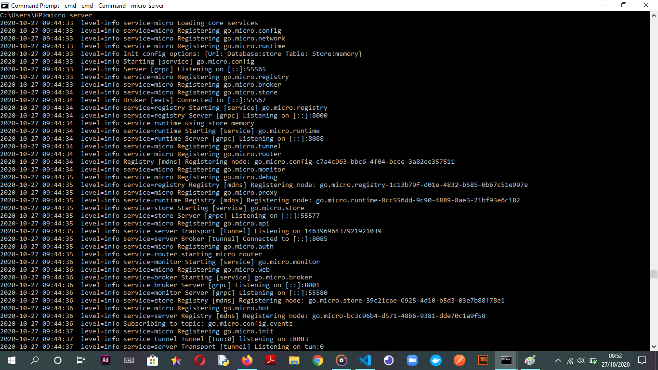Open Adobe XD from the taskbar
This screenshot has height=370, width=658.
(x=105, y=360)
